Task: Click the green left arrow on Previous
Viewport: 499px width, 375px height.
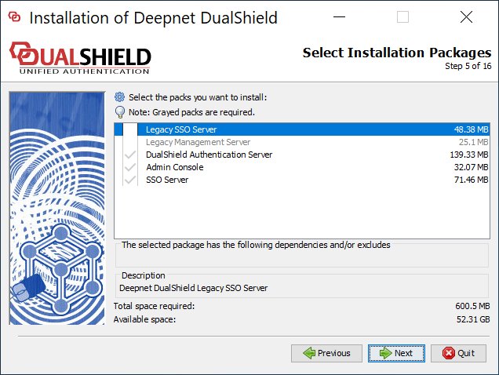Action: coord(308,353)
